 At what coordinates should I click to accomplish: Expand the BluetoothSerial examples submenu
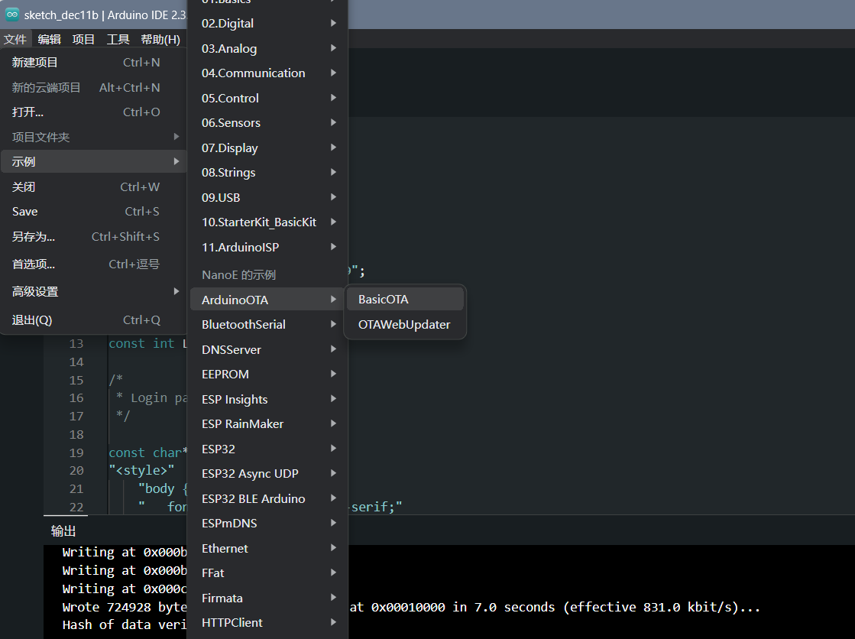pos(267,324)
